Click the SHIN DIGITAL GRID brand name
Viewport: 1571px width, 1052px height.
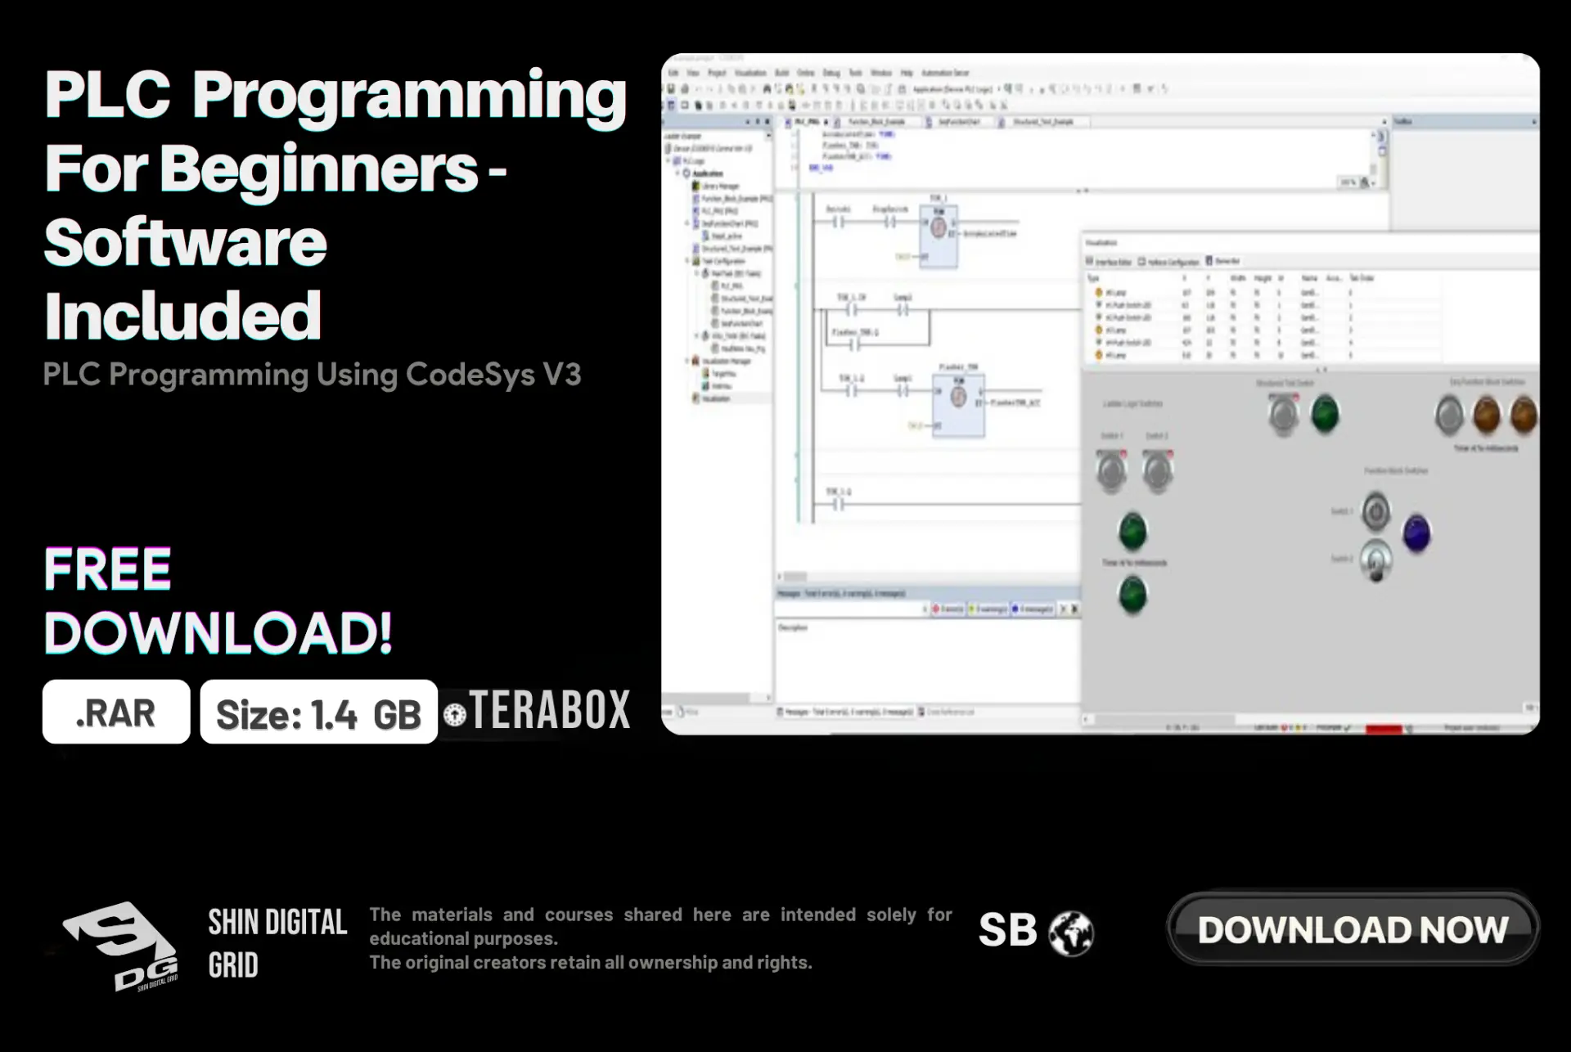(277, 943)
